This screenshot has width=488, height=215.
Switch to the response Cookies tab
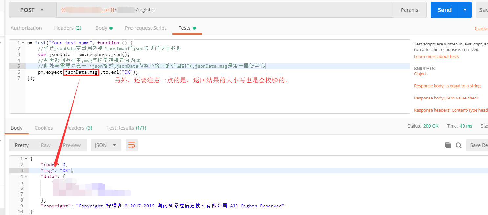point(44,128)
